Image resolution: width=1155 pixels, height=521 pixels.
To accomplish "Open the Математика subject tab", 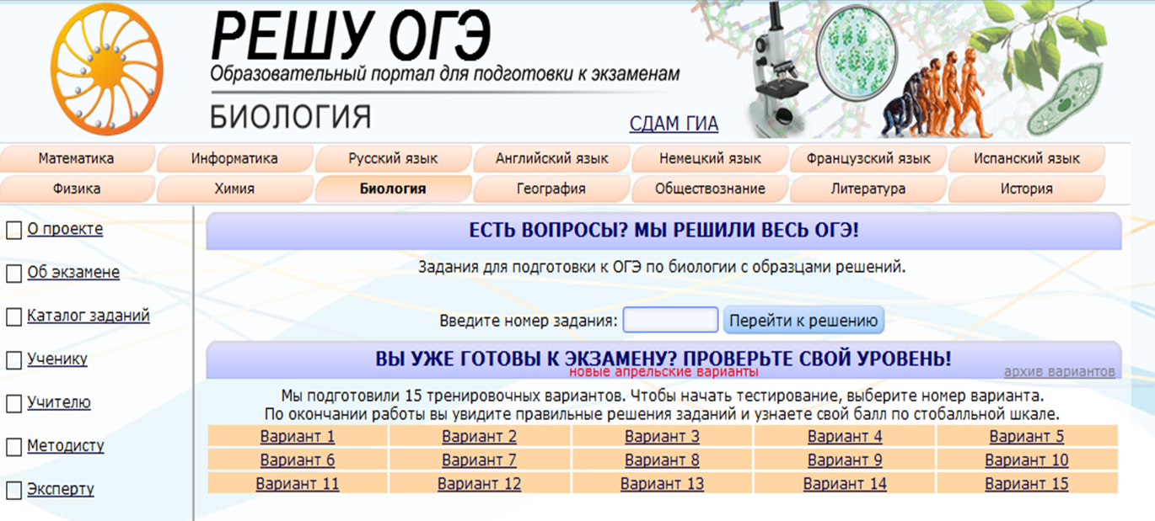I will 76,158.
